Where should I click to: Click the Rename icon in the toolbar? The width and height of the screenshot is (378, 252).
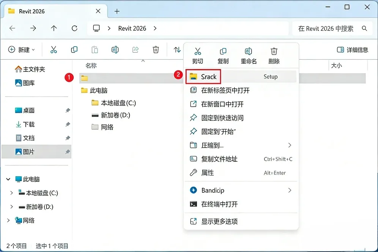(x=115, y=50)
